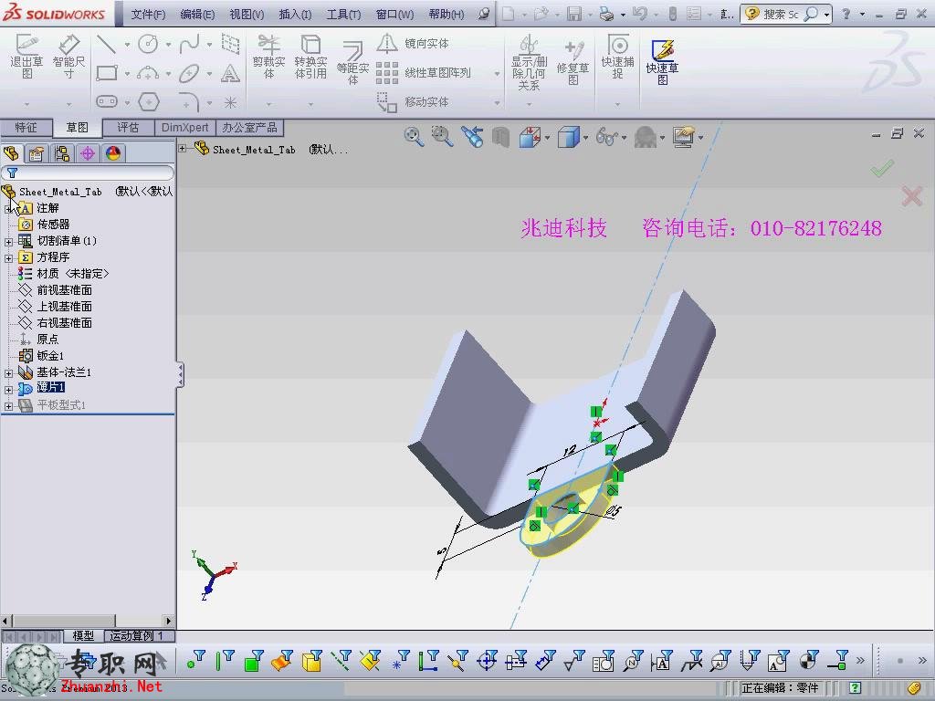This screenshot has height=701, width=935.
Task: Click Mirror Entities (镜向实体)
Action: (413, 43)
